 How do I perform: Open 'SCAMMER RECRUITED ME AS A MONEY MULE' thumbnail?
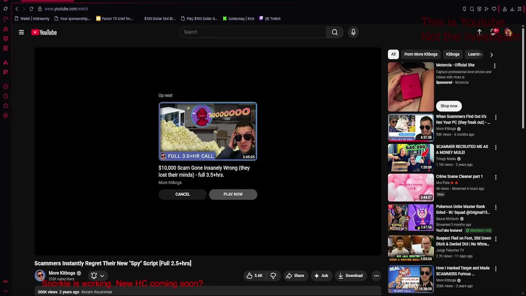pos(411,157)
